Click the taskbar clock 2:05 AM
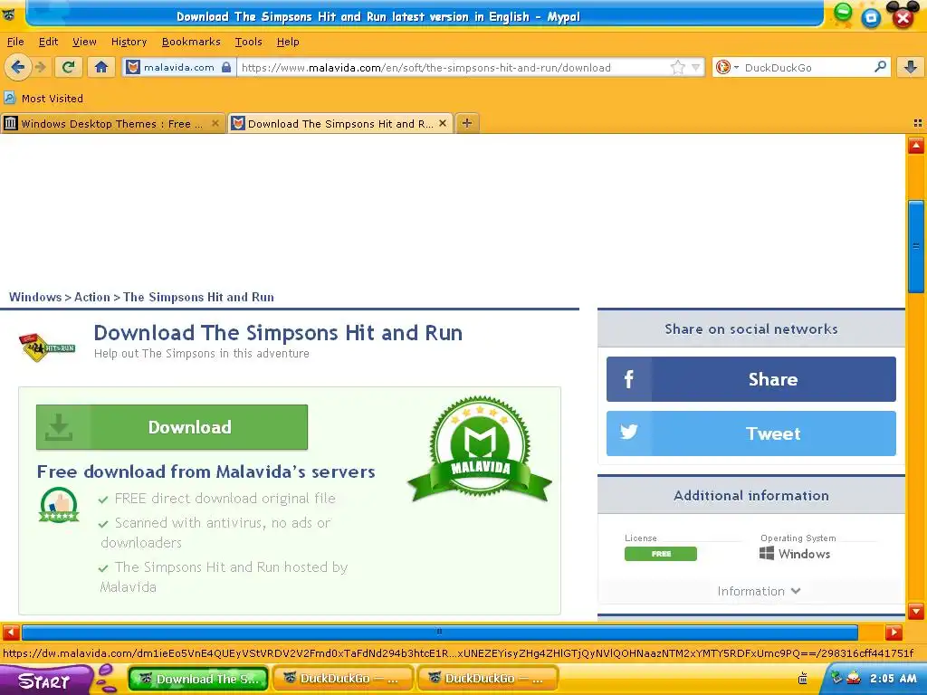The height and width of the screenshot is (695, 927). [x=893, y=679]
